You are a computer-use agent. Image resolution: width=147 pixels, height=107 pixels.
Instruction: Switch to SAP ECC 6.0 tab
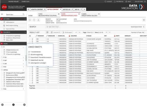(x=67, y=9)
